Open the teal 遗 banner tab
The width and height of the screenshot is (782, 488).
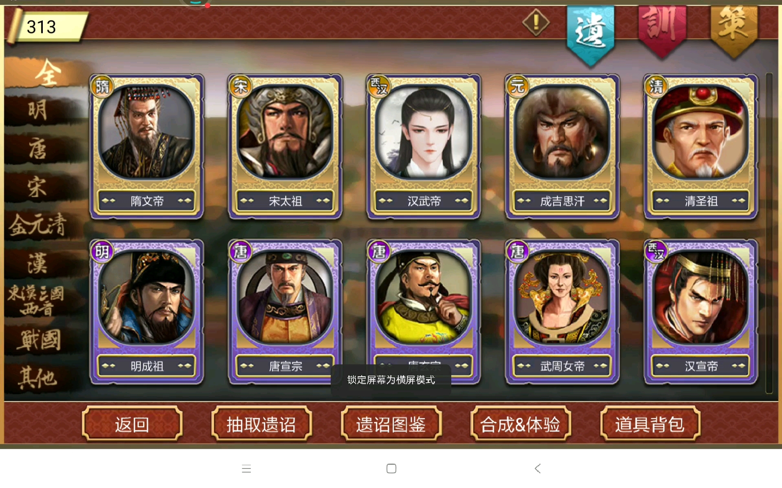click(590, 35)
